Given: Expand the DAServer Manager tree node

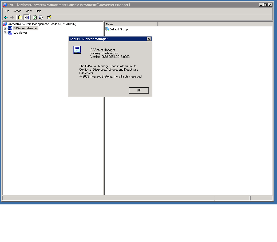Looking at the screenshot, I should (5, 29).
